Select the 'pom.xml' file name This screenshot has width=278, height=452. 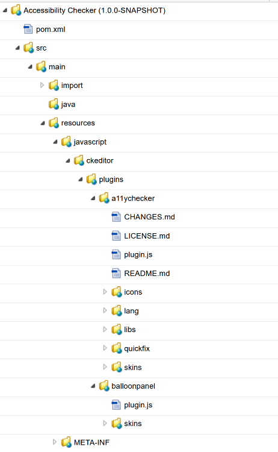click(51, 30)
